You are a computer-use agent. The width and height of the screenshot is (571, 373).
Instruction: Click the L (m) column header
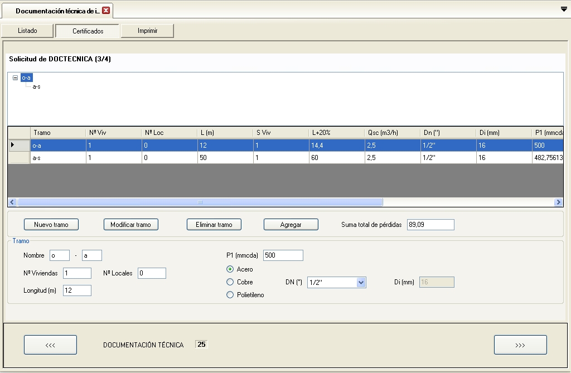pyautogui.click(x=225, y=133)
